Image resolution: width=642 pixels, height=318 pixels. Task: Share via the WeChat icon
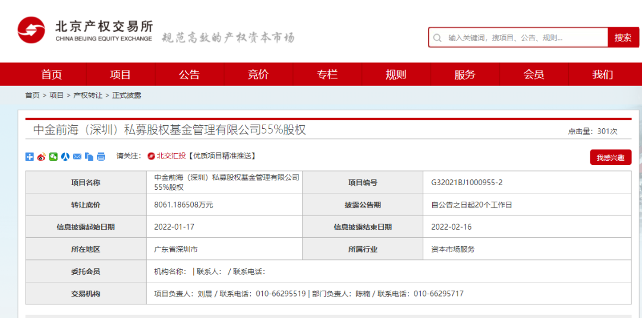[53, 156]
